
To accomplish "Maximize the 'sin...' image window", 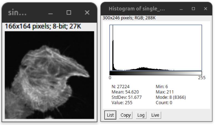I will pyautogui.click(x=69, y=13).
